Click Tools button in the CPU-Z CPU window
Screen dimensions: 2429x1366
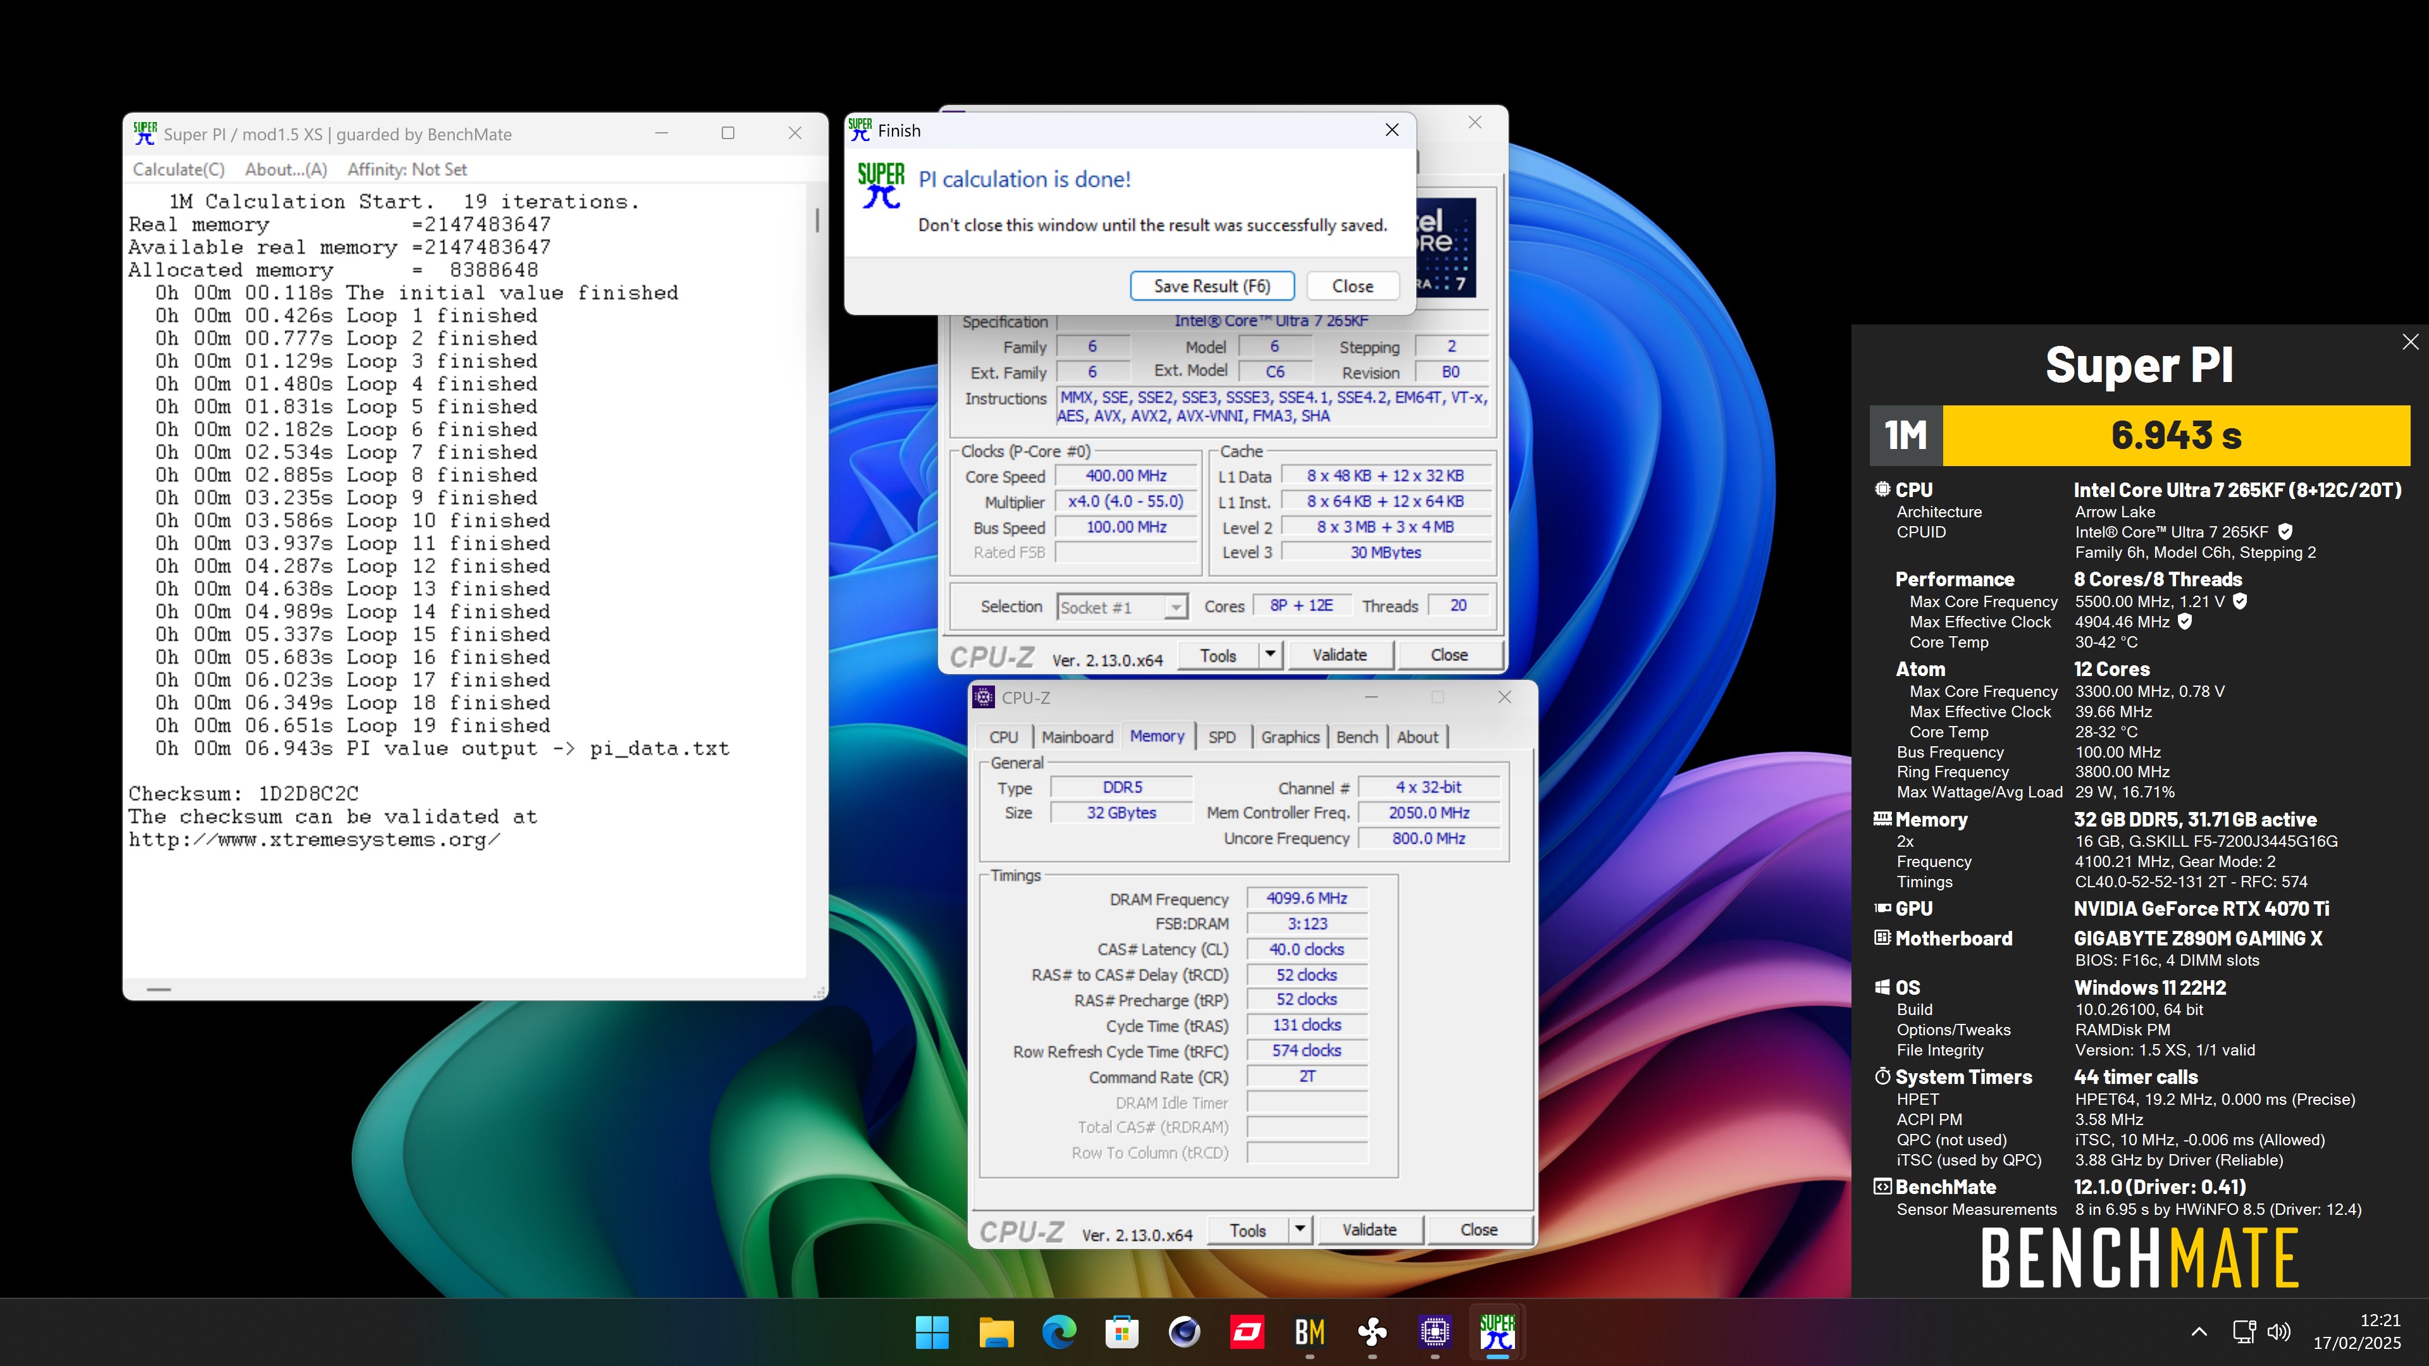click(1217, 655)
